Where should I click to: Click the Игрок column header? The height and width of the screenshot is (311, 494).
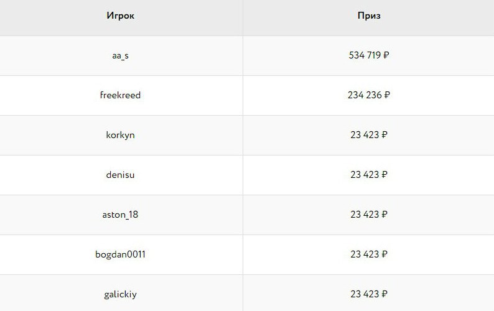(x=120, y=16)
